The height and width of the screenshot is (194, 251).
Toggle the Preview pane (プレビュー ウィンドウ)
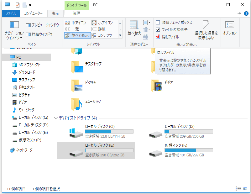tap(42, 25)
